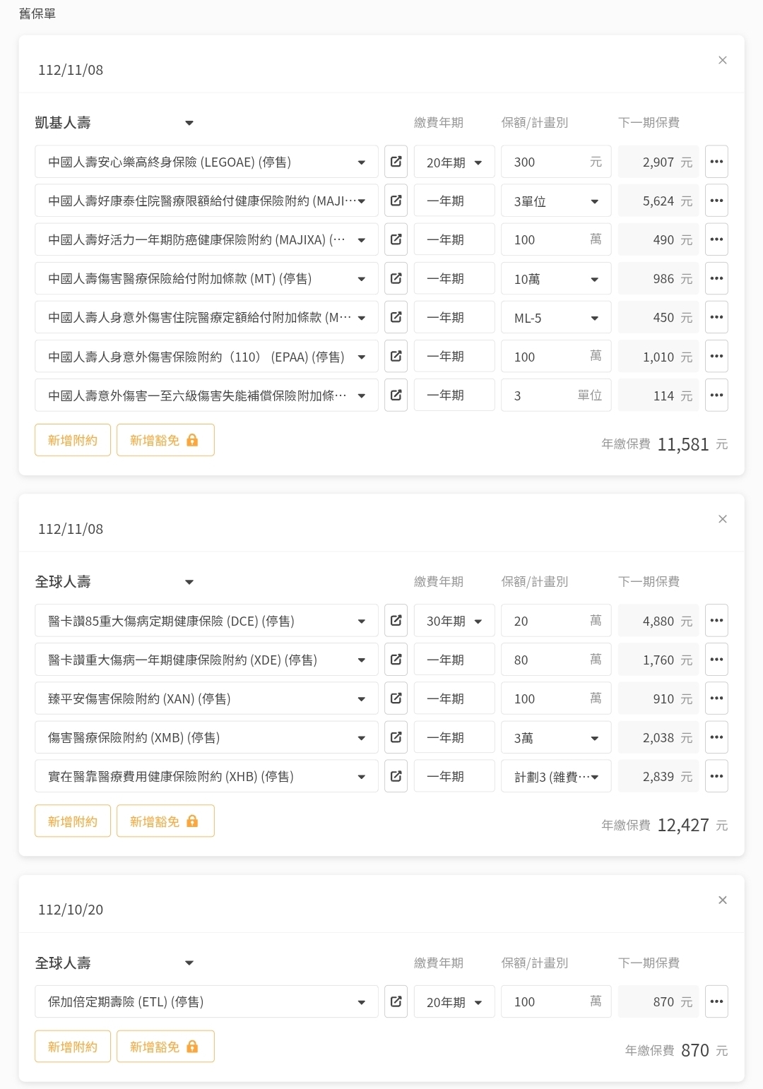Open external link for MT 傷害醫療 row
Image resolution: width=763 pixels, height=1089 pixels.
click(x=396, y=278)
